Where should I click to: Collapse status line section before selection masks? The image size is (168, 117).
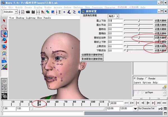tap(57, 12)
